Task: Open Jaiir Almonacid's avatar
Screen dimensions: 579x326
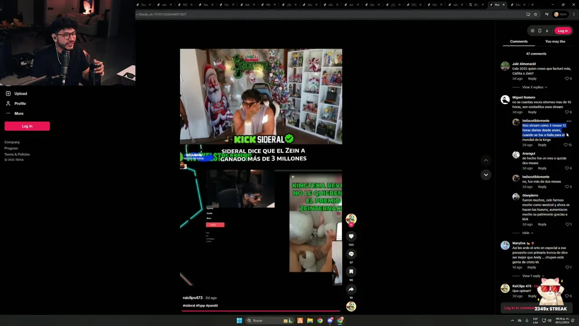Action: tap(505, 66)
